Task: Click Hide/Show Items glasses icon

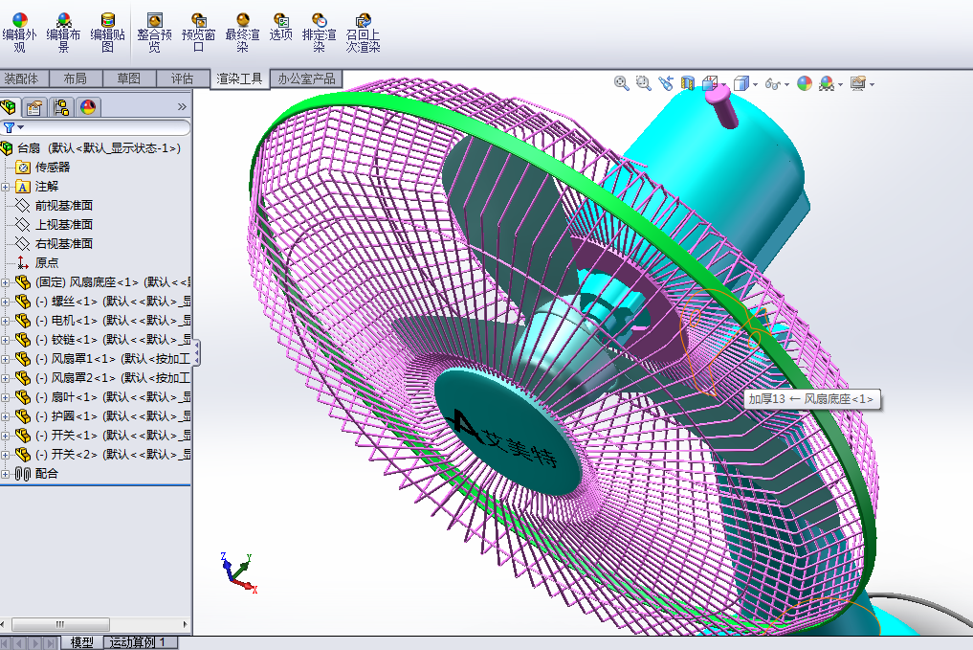Action: pyautogui.click(x=773, y=83)
